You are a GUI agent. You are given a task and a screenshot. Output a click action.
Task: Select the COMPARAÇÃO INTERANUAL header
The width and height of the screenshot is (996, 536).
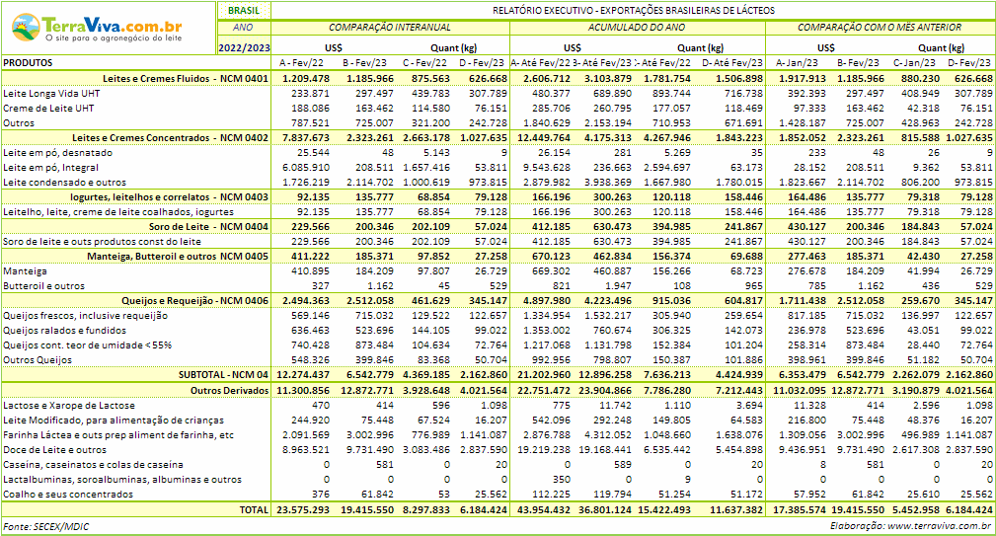[x=389, y=28]
